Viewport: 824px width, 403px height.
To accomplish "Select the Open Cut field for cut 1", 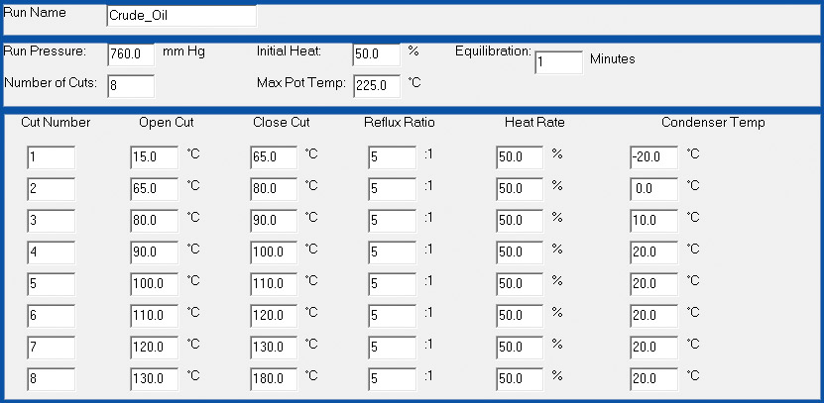I will coord(155,157).
